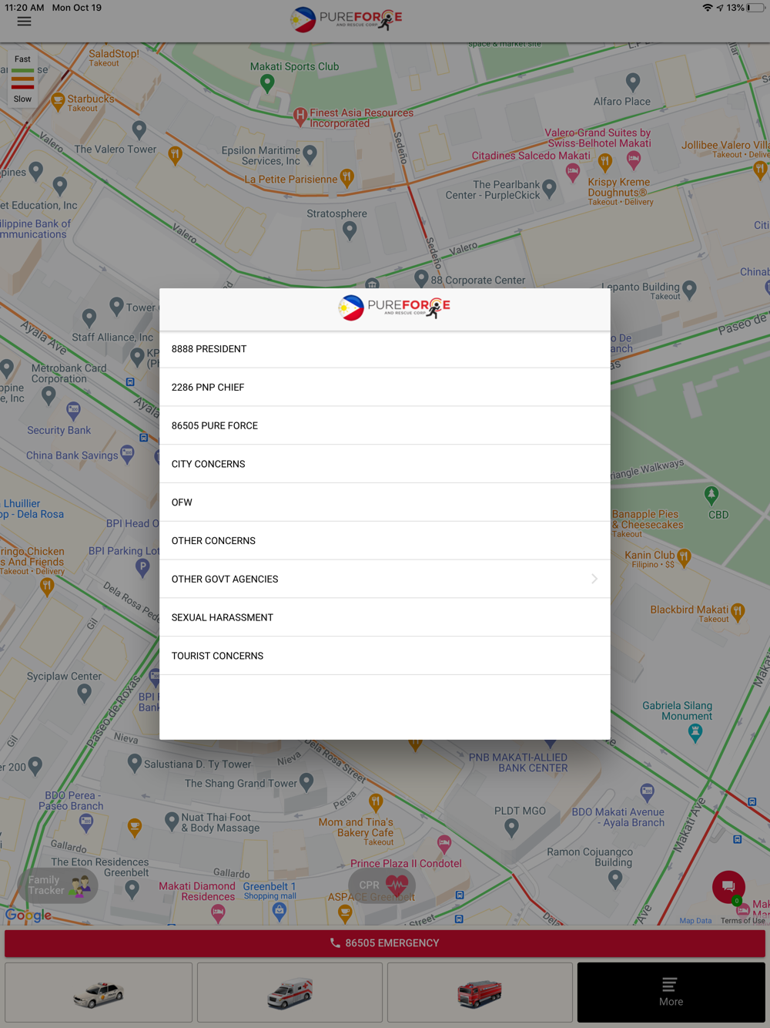Image resolution: width=770 pixels, height=1028 pixels.
Task: Tap The Shang Grand Tower pin
Action: [x=306, y=783]
